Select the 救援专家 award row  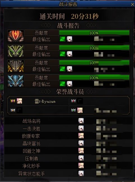coord(69,136)
